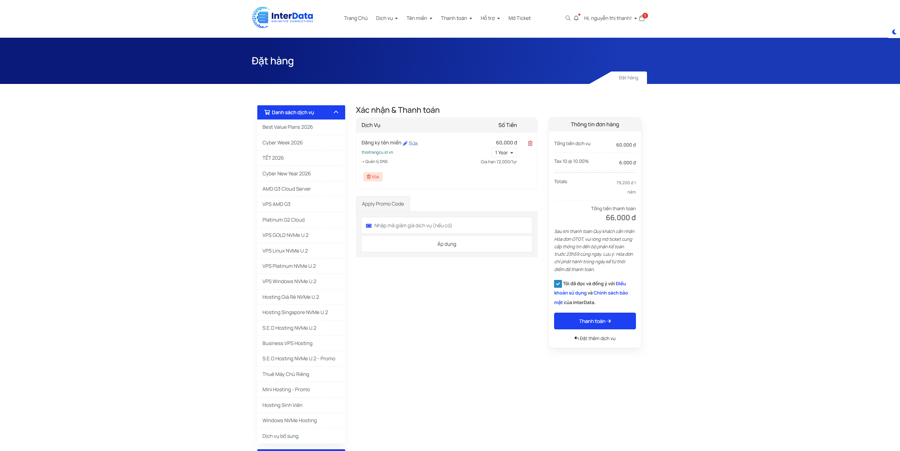900x451 pixels.
Task: Toggle dark mode moon icon
Action: point(894,32)
